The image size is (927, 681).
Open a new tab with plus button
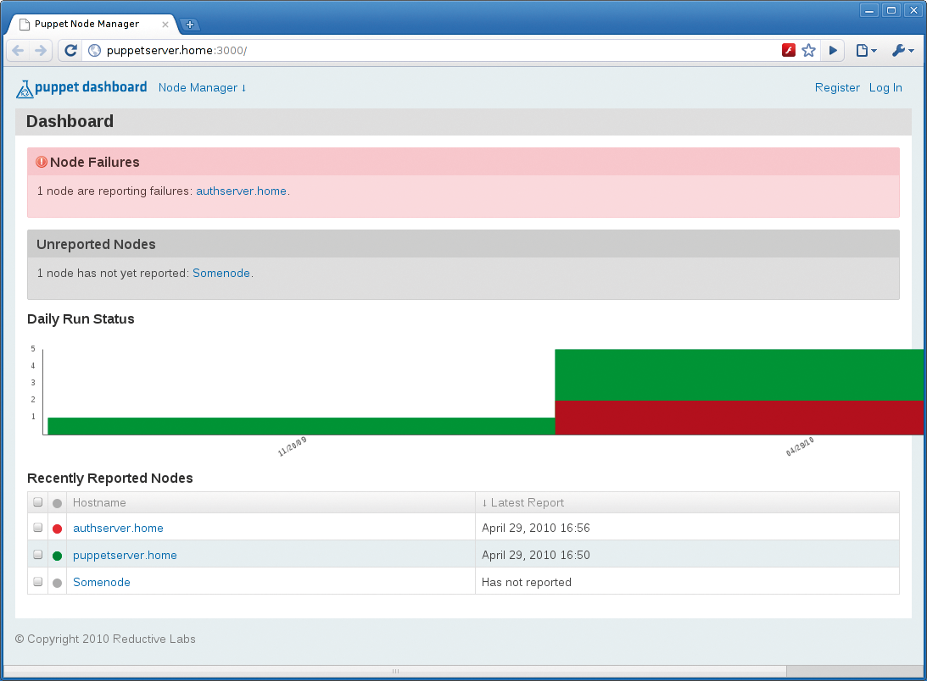click(x=190, y=25)
